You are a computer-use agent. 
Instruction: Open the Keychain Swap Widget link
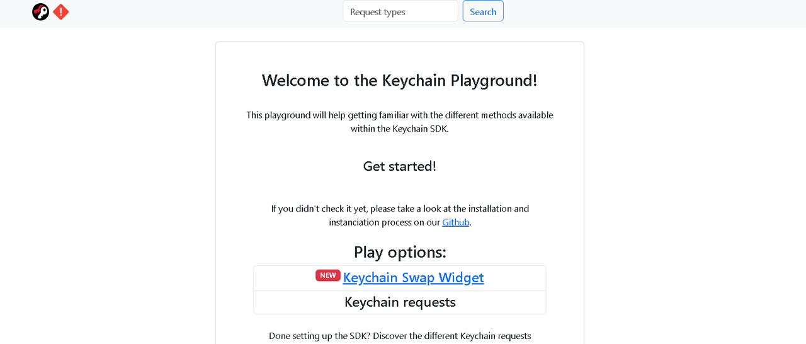[x=413, y=278]
